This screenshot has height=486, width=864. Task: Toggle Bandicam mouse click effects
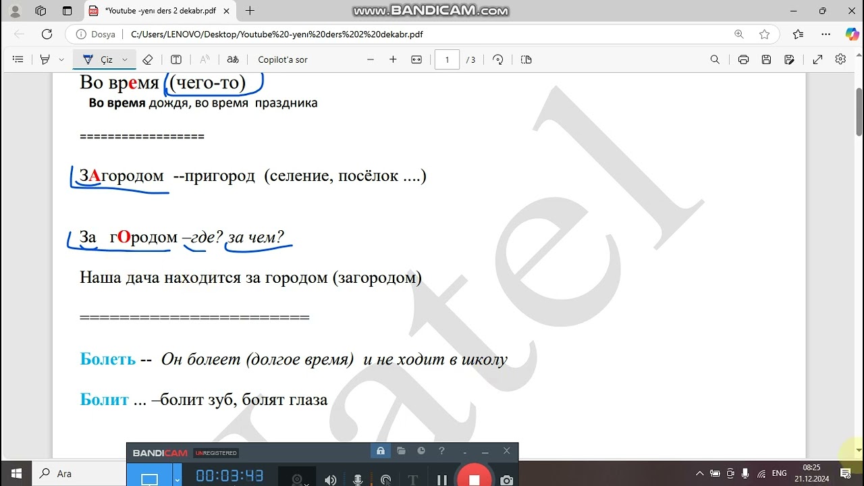tap(385, 479)
